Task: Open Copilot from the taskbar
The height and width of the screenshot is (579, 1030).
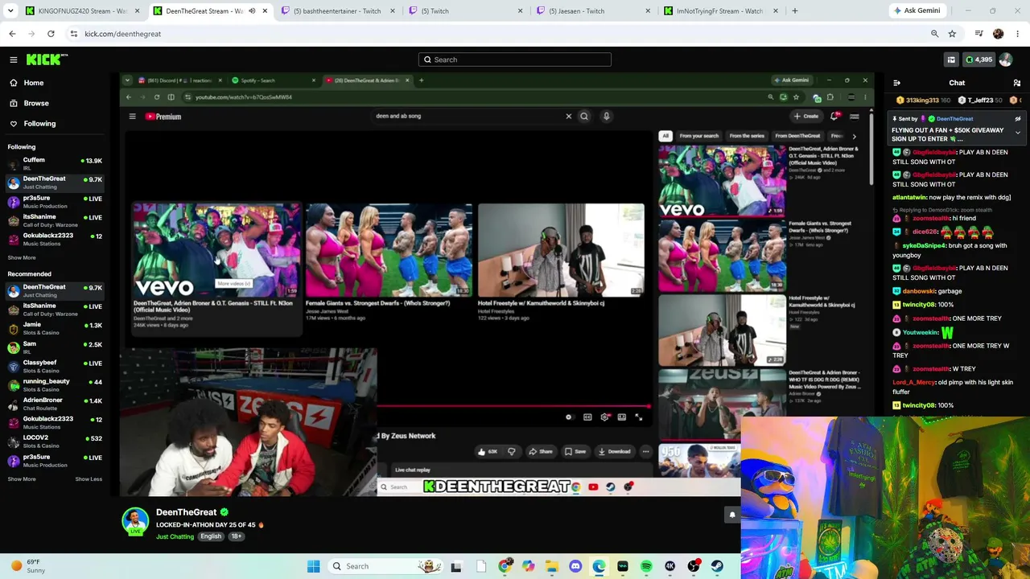Action: point(528,566)
